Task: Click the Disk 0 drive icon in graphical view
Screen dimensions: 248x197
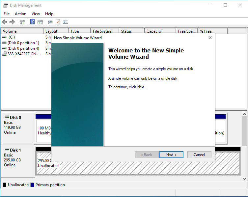Action: point(7,117)
